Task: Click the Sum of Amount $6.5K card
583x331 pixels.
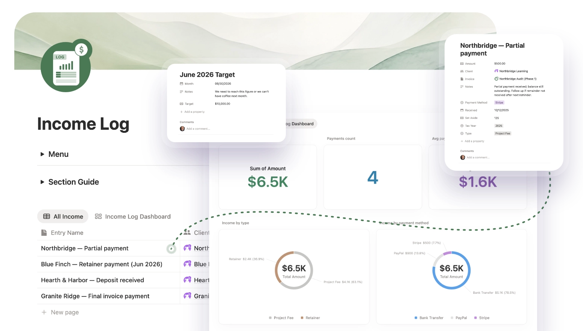Action: tap(268, 177)
